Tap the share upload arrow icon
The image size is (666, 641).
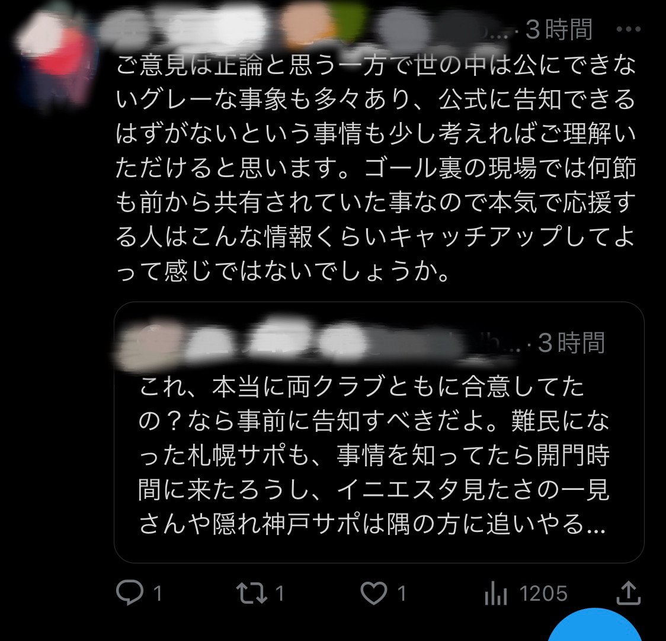point(628,592)
